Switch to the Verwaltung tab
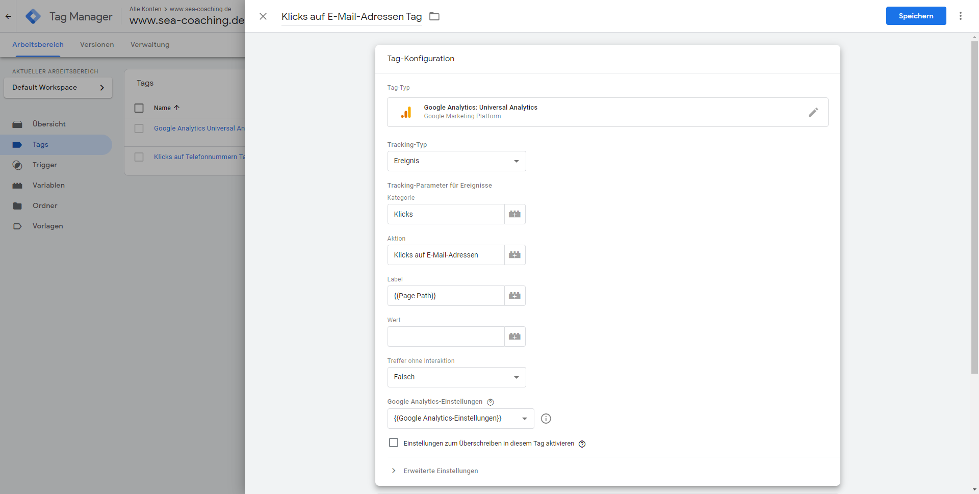The height and width of the screenshot is (494, 979). click(x=150, y=45)
